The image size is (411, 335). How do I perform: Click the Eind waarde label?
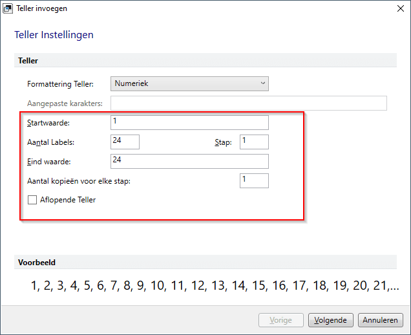[x=49, y=162]
